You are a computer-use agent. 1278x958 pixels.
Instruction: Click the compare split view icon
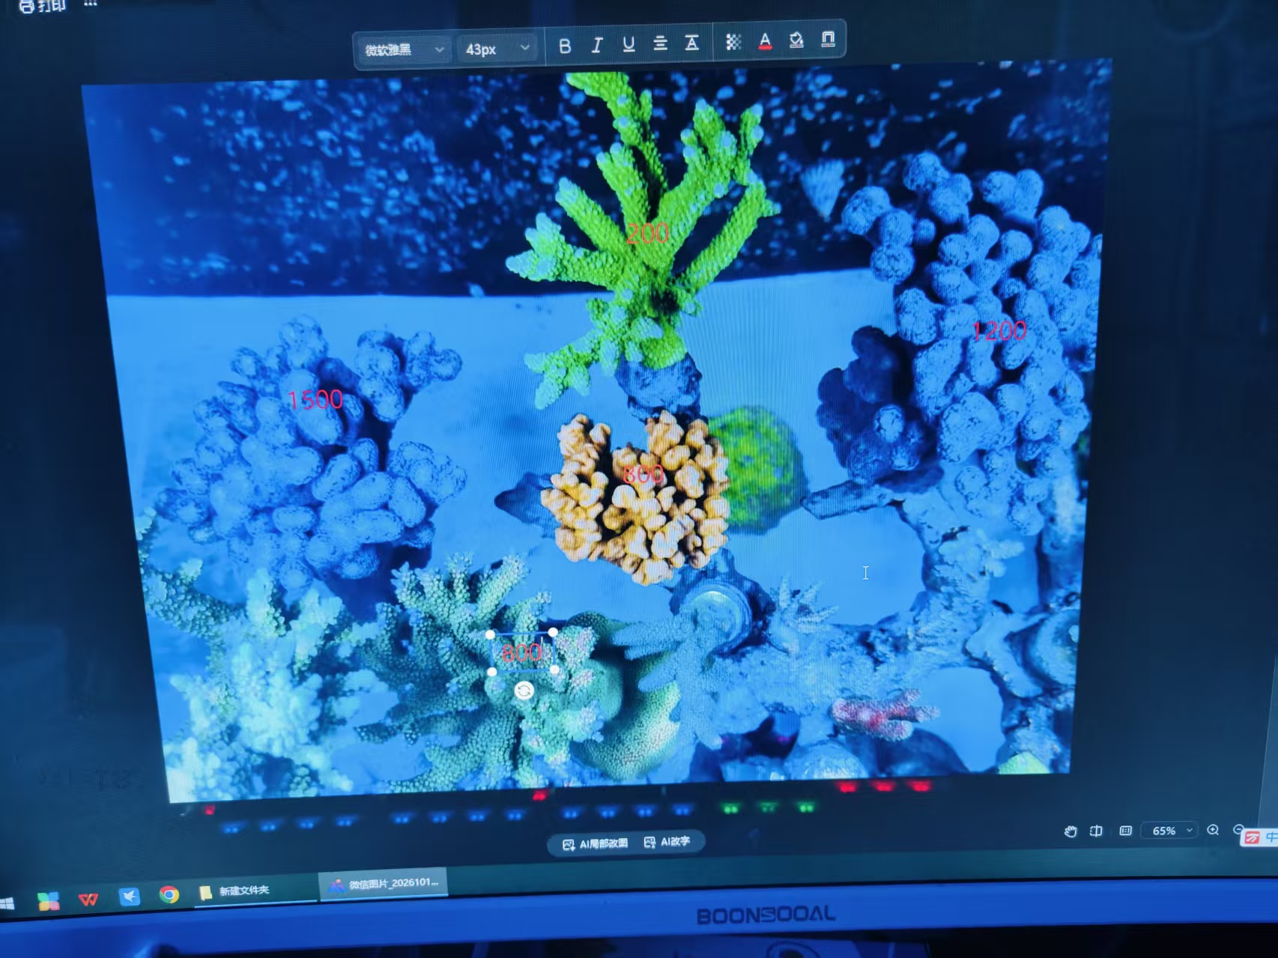click(x=1097, y=831)
